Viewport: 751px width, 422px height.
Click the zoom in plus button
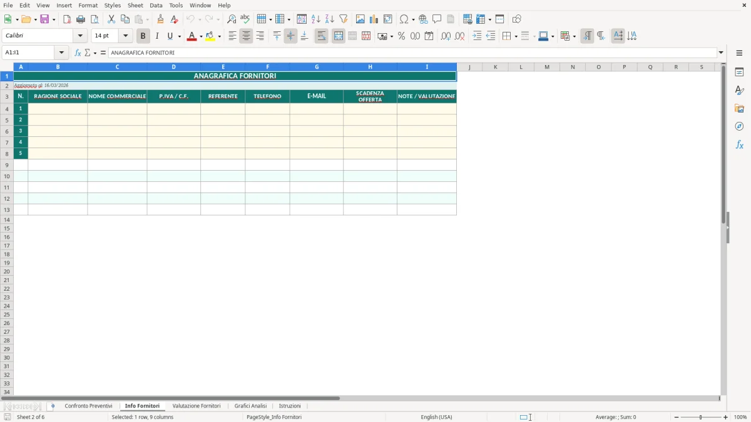pyautogui.click(x=726, y=417)
